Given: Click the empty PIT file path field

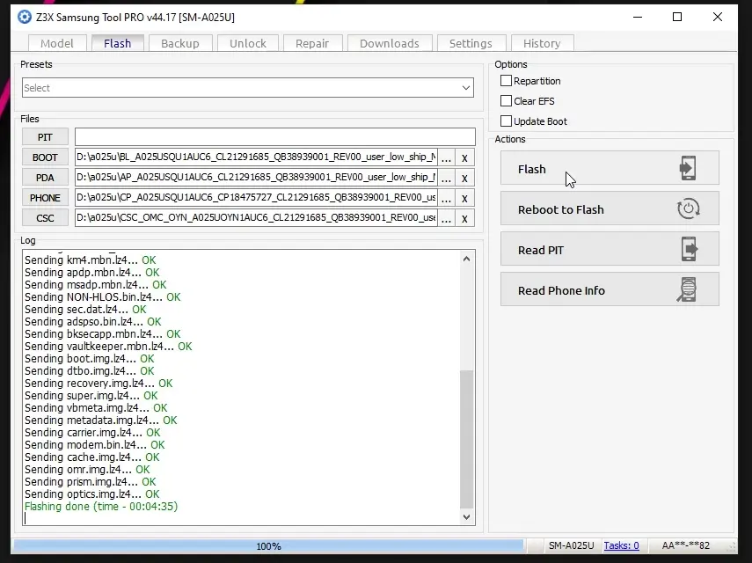Looking at the screenshot, I should pos(274,137).
